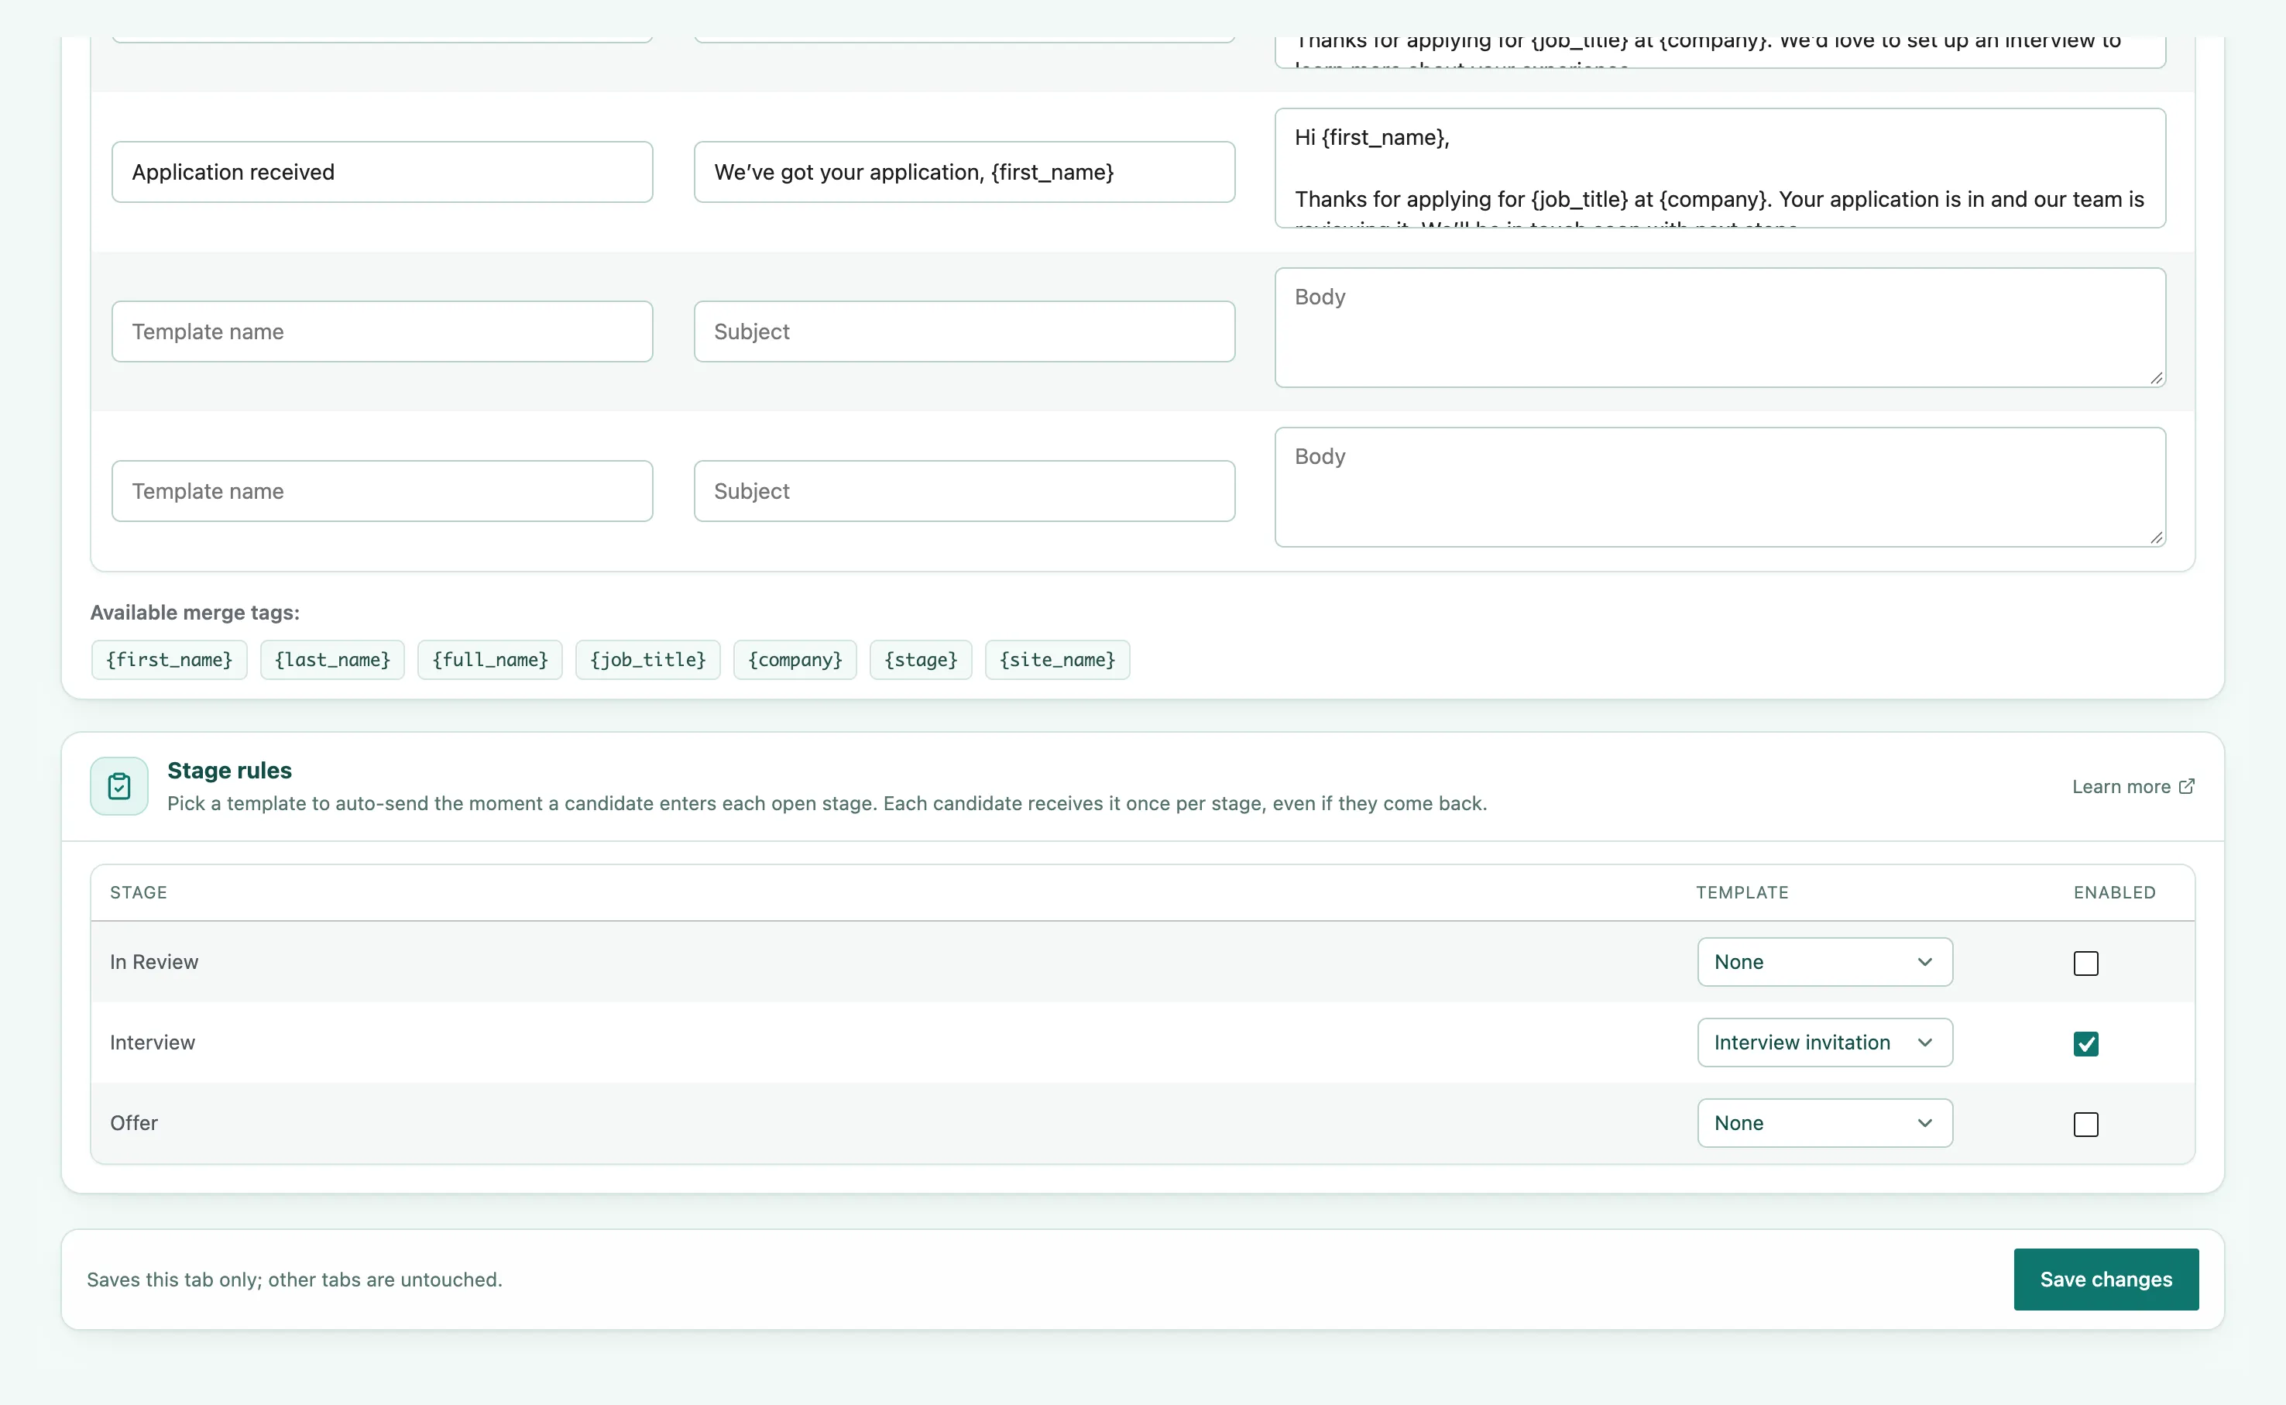This screenshot has height=1405, width=2286.
Task: Select the {full_name} merge tag chip
Action: click(x=489, y=660)
